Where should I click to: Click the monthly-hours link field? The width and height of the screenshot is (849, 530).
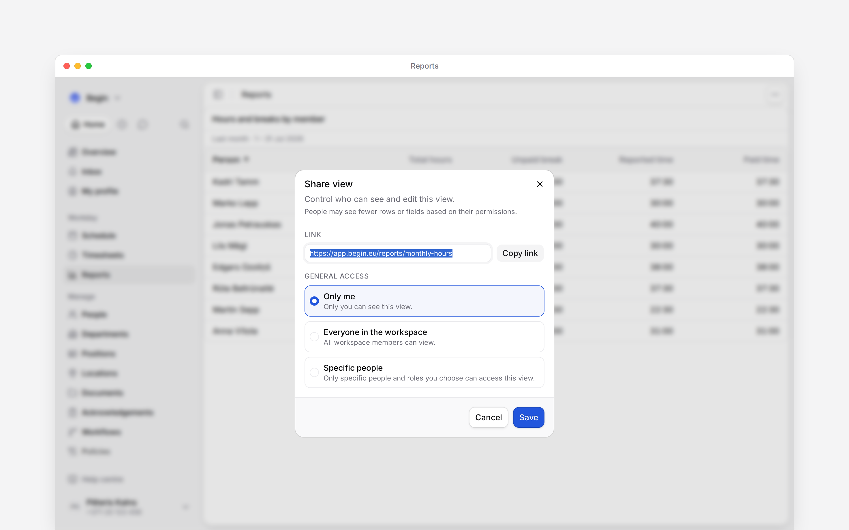click(398, 253)
